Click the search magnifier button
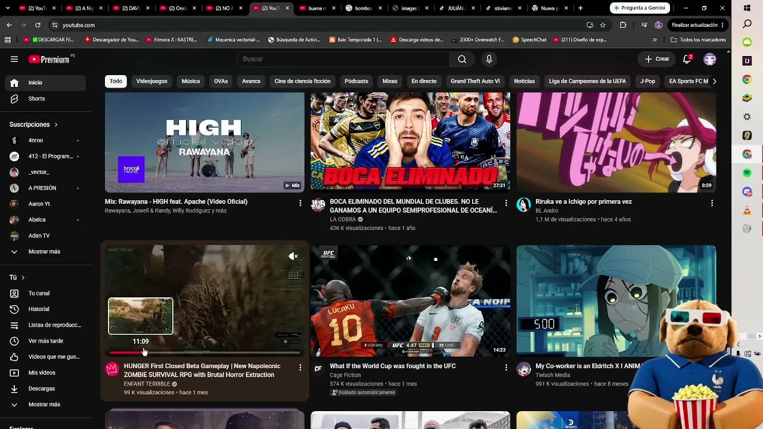Screen dimensions: 763x429 coord(462,59)
